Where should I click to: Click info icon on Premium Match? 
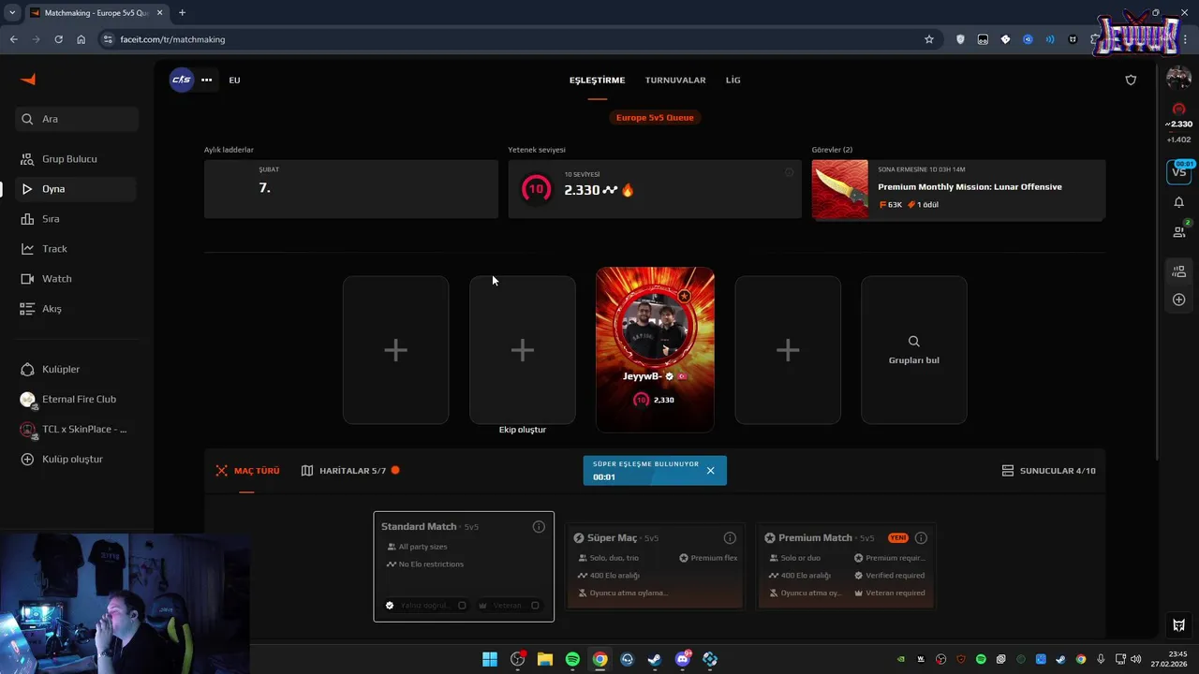(921, 538)
